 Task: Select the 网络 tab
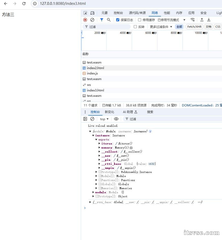[155, 13]
